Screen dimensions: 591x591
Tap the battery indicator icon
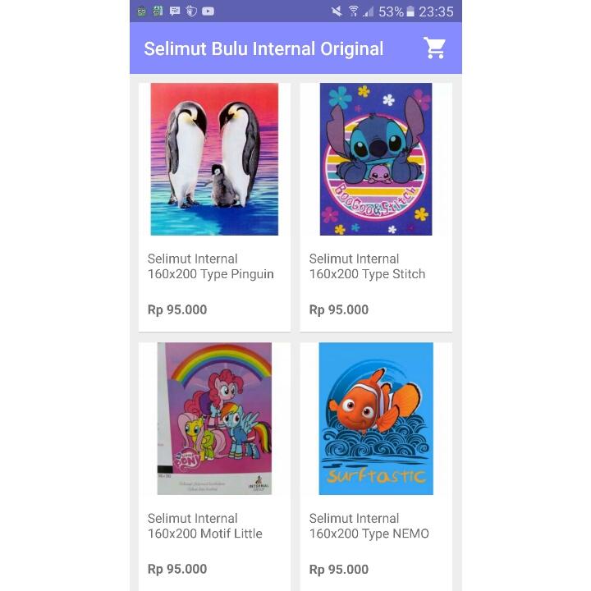click(410, 11)
